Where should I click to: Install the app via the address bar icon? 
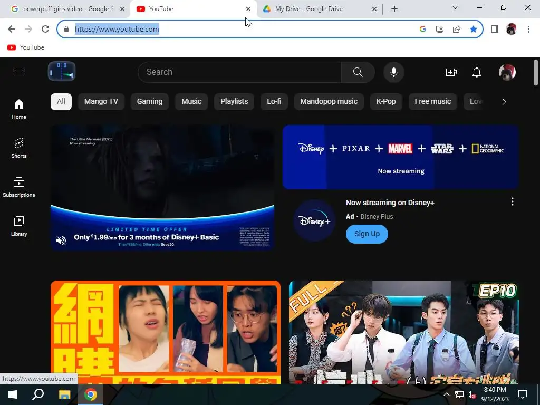coord(439,29)
